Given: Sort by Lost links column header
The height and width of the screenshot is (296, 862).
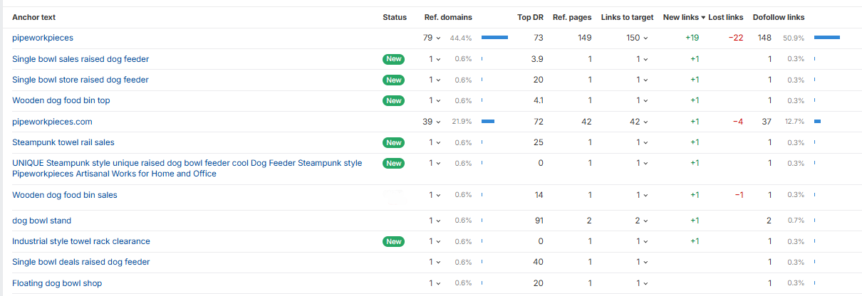Looking at the screenshot, I should 725,17.
